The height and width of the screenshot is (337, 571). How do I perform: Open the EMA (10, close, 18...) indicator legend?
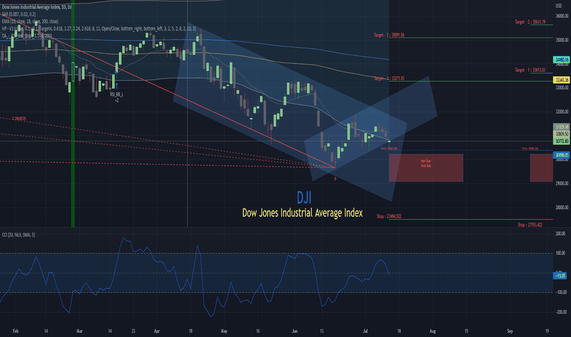[30, 21]
